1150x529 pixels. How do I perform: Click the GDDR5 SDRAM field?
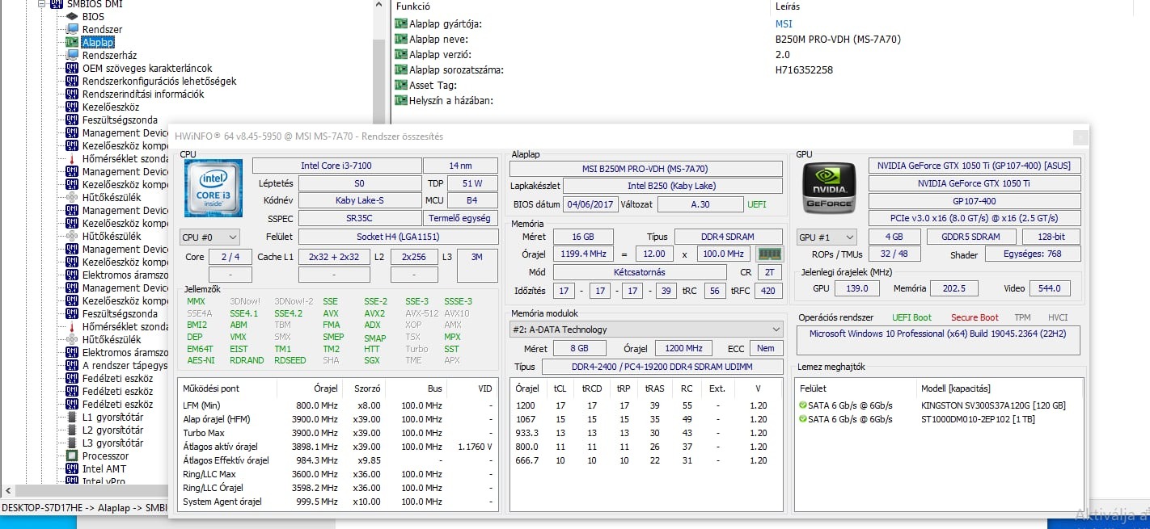pyautogui.click(x=970, y=237)
